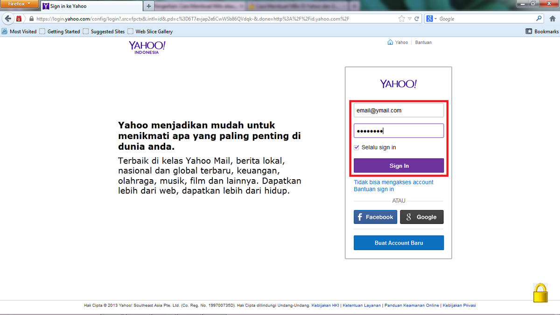Open search engine selector dropdown
The width and height of the screenshot is (560, 315).
coord(436,19)
